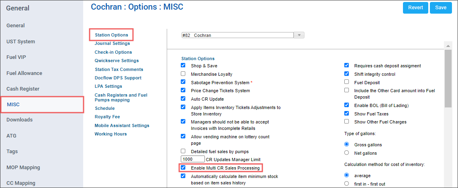This screenshot has width=458, height=188.
Task: Click the Save button
Action: (x=441, y=8)
